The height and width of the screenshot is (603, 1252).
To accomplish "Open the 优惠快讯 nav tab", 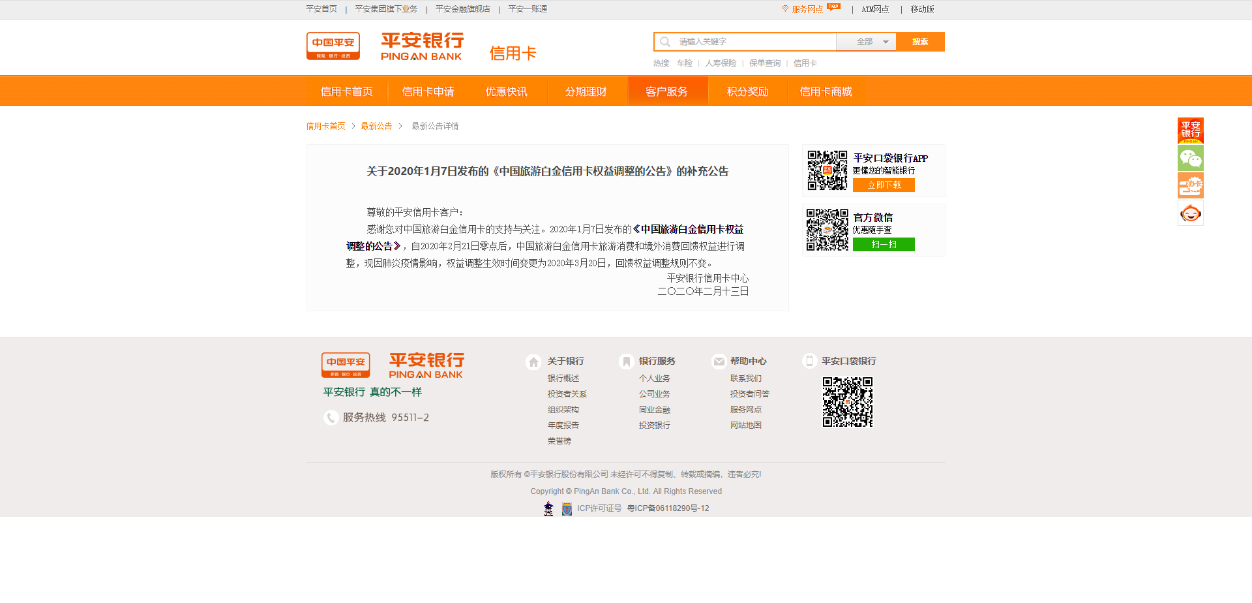I will pos(507,91).
